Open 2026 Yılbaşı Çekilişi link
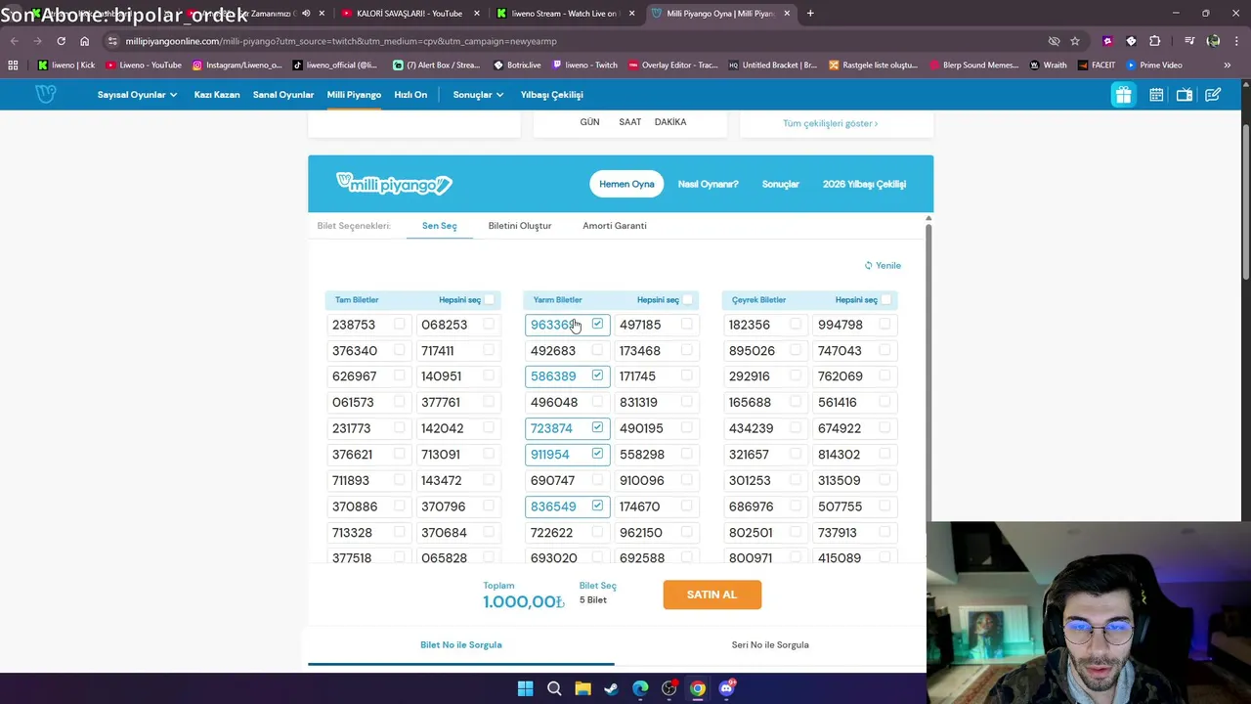This screenshot has width=1251, height=704. (864, 184)
